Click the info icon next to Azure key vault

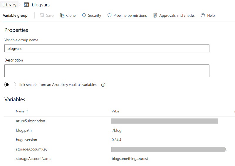pos(103,85)
